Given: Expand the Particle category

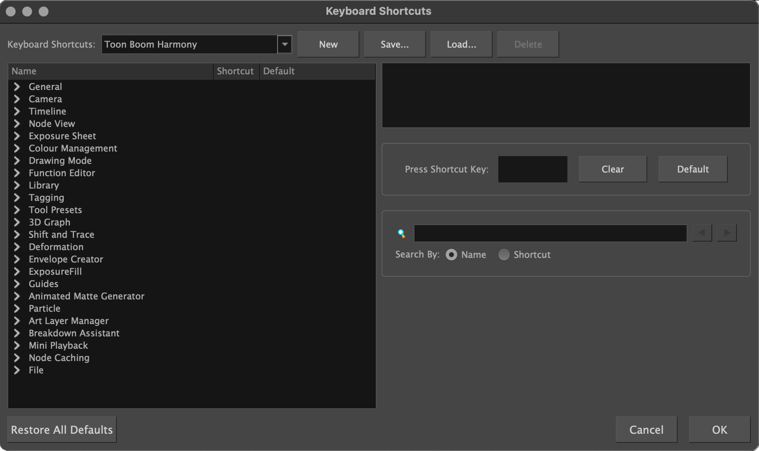Looking at the screenshot, I should coord(17,308).
